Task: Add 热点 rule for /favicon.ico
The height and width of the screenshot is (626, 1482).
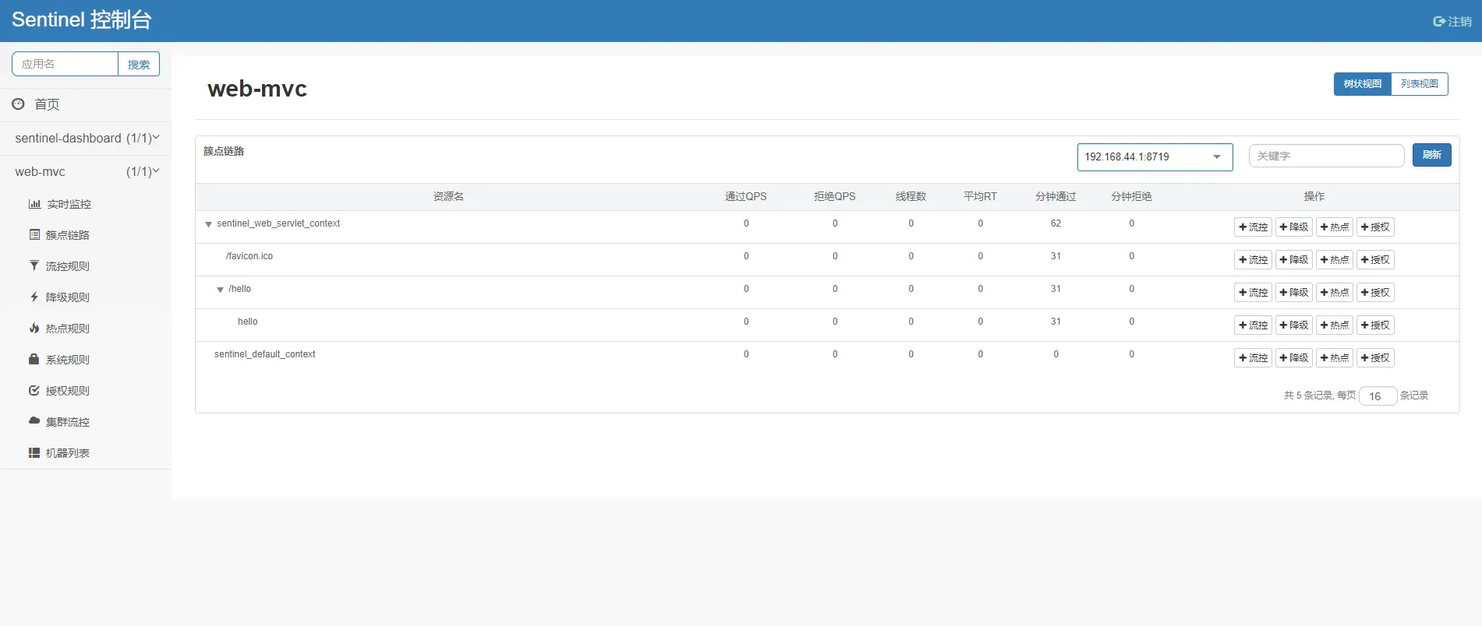Action: 1334,260
